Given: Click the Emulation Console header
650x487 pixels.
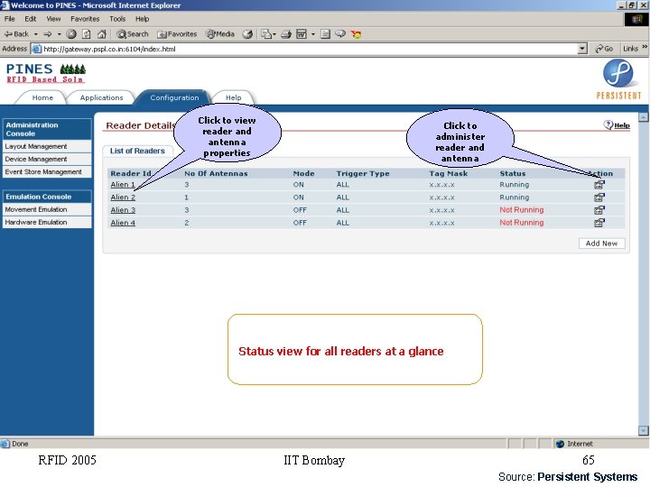Looking at the screenshot, I should tap(46, 197).
